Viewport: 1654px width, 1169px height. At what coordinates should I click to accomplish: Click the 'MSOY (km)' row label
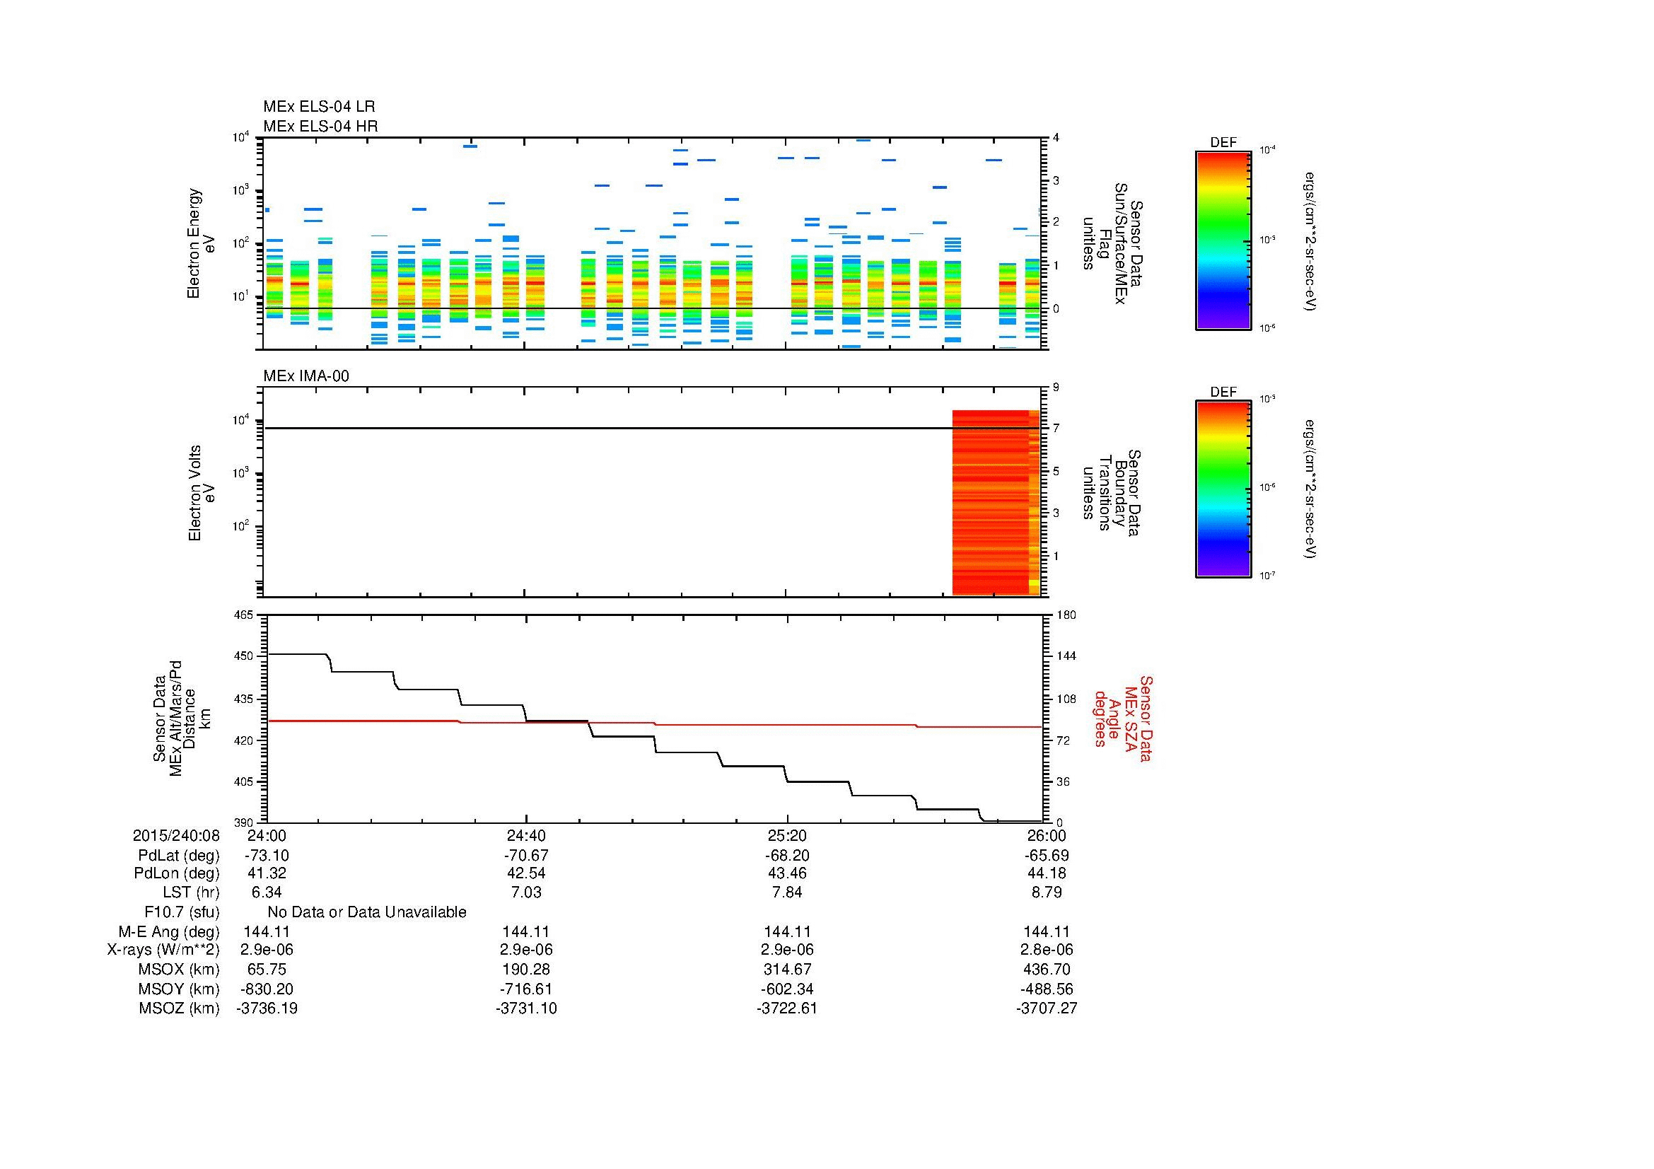tap(180, 989)
